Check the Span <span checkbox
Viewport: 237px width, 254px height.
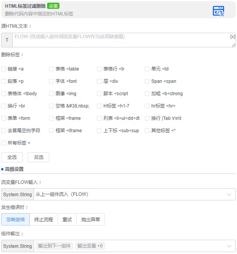(147, 81)
